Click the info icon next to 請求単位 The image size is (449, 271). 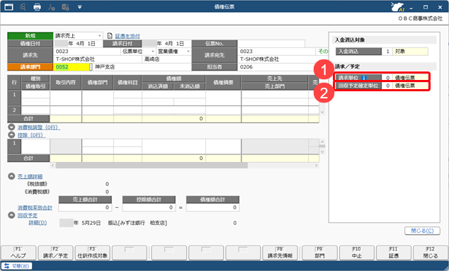364,78
